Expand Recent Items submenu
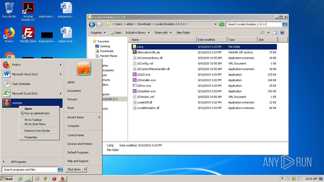This screenshot has width=324, height=182. point(99,117)
